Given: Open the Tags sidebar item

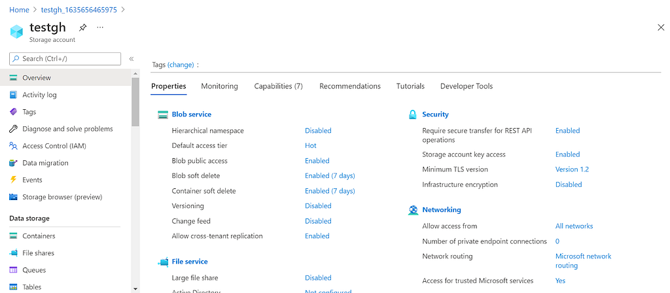Looking at the screenshot, I should 29,112.
